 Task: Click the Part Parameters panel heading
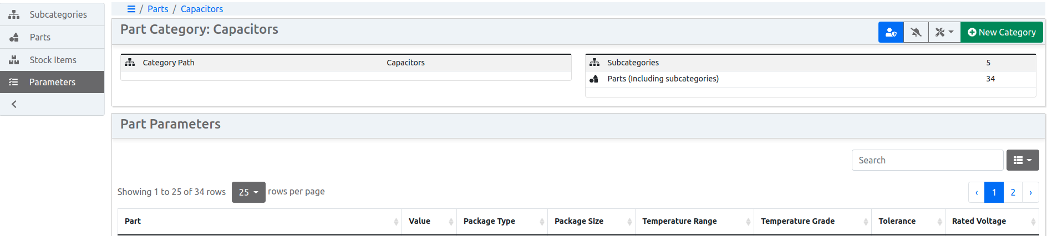(171, 124)
